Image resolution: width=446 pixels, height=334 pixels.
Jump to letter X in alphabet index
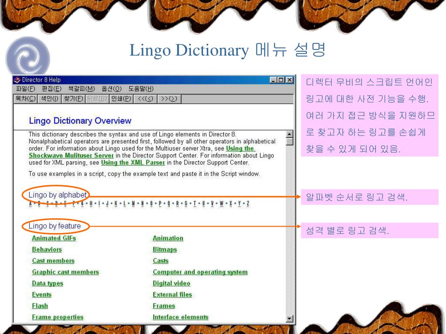click(x=231, y=204)
